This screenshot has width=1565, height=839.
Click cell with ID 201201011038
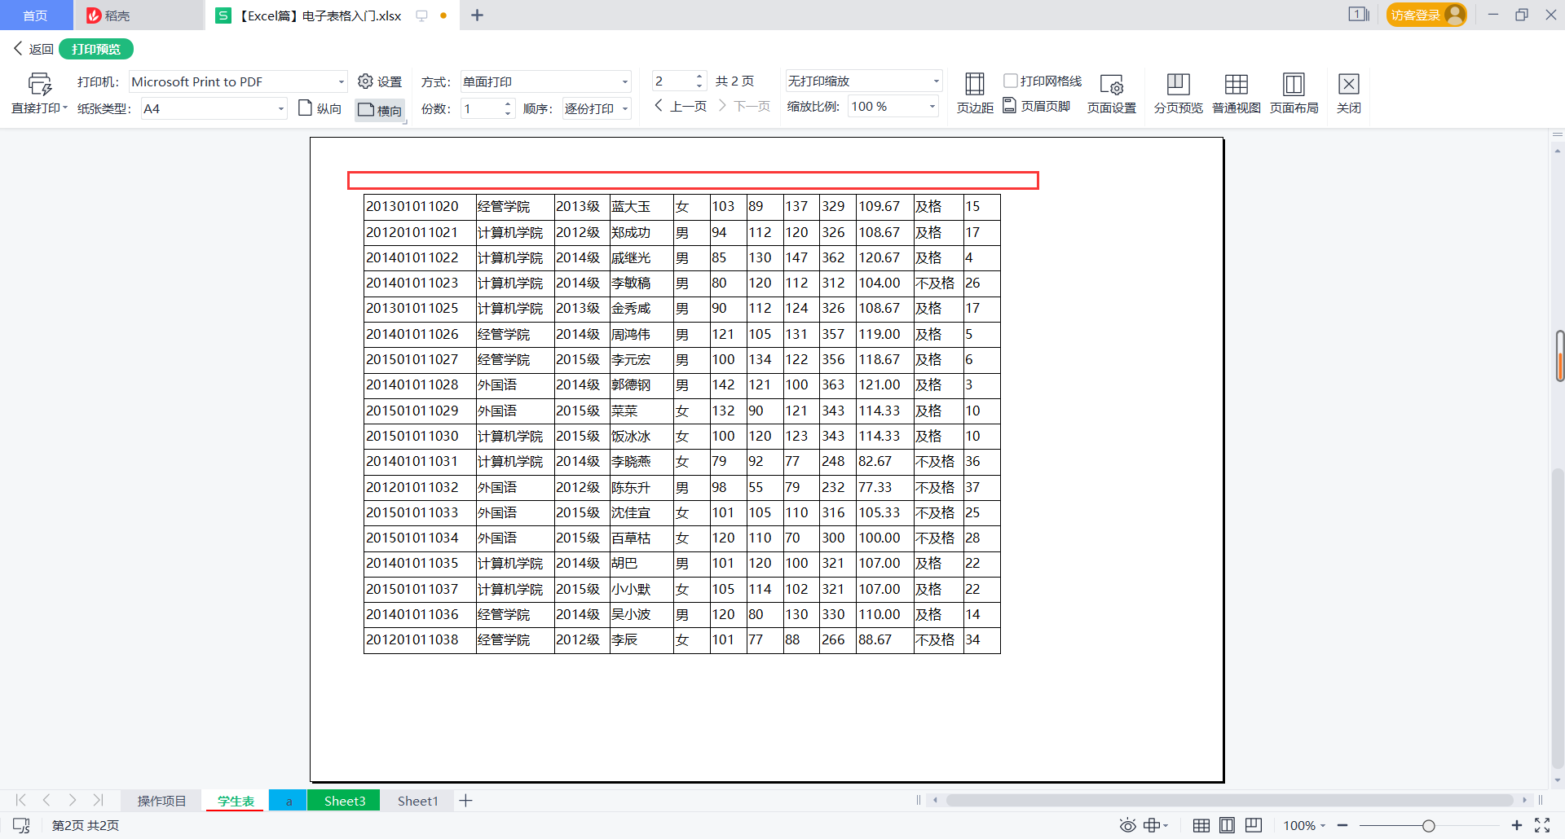pyautogui.click(x=420, y=639)
